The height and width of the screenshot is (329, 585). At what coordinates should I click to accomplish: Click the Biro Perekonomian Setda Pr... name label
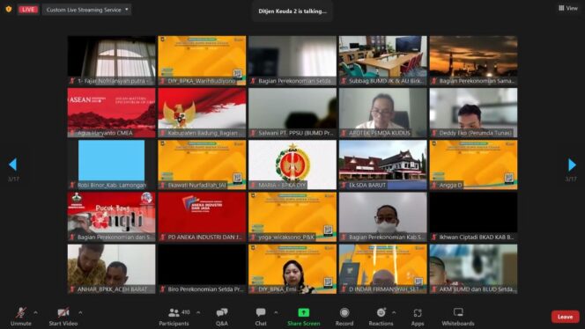coord(205,289)
